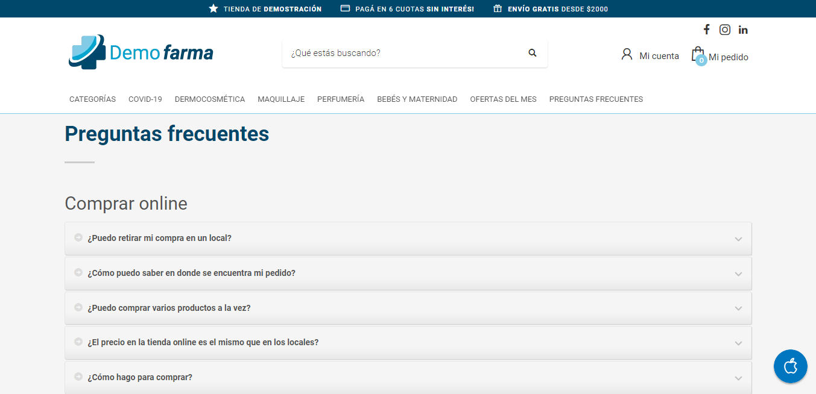Open question ¿Cómo puedo saber en donde se encuentra mi pedido?
The height and width of the screenshot is (394, 816).
(408, 273)
